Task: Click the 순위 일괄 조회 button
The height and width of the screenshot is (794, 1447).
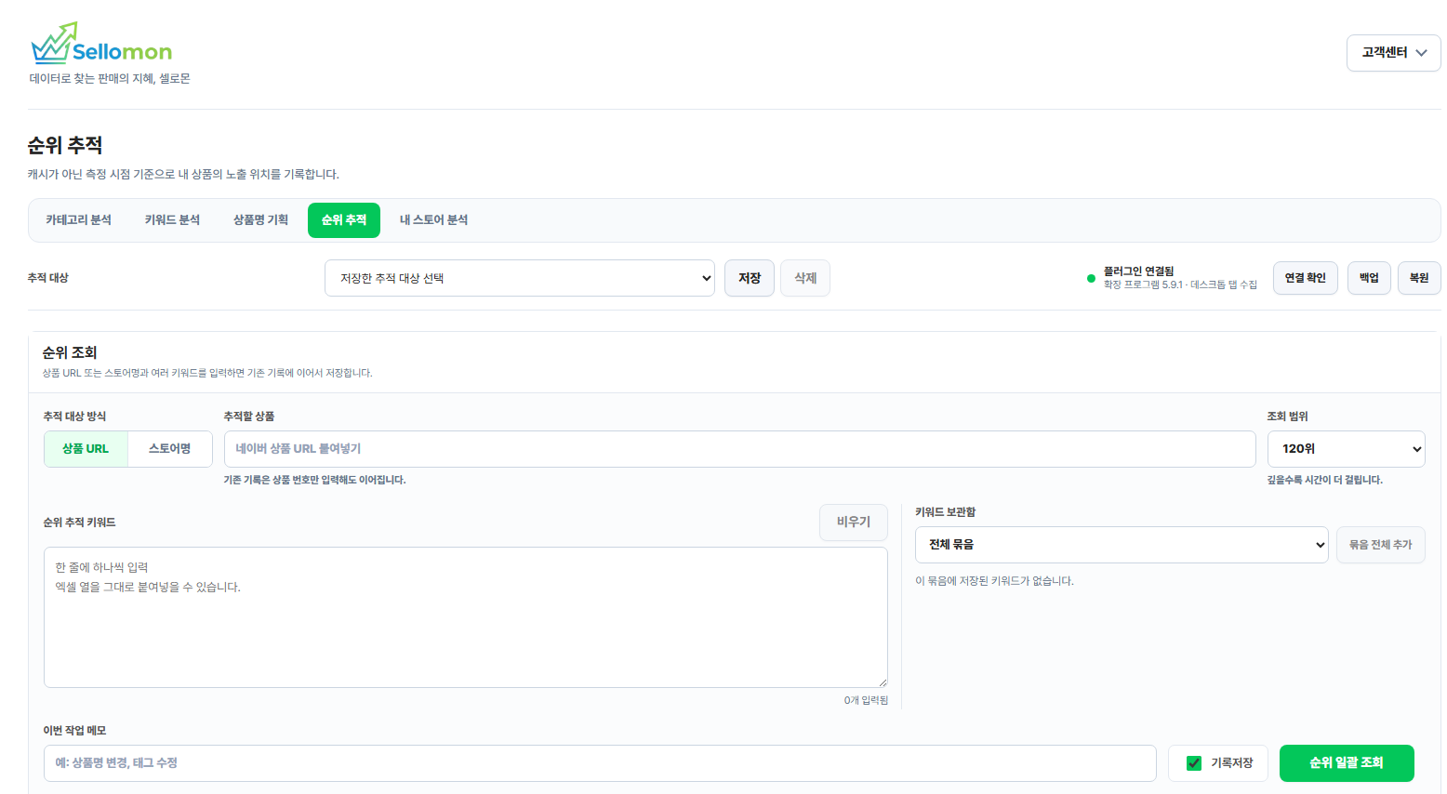Action: pos(1347,763)
